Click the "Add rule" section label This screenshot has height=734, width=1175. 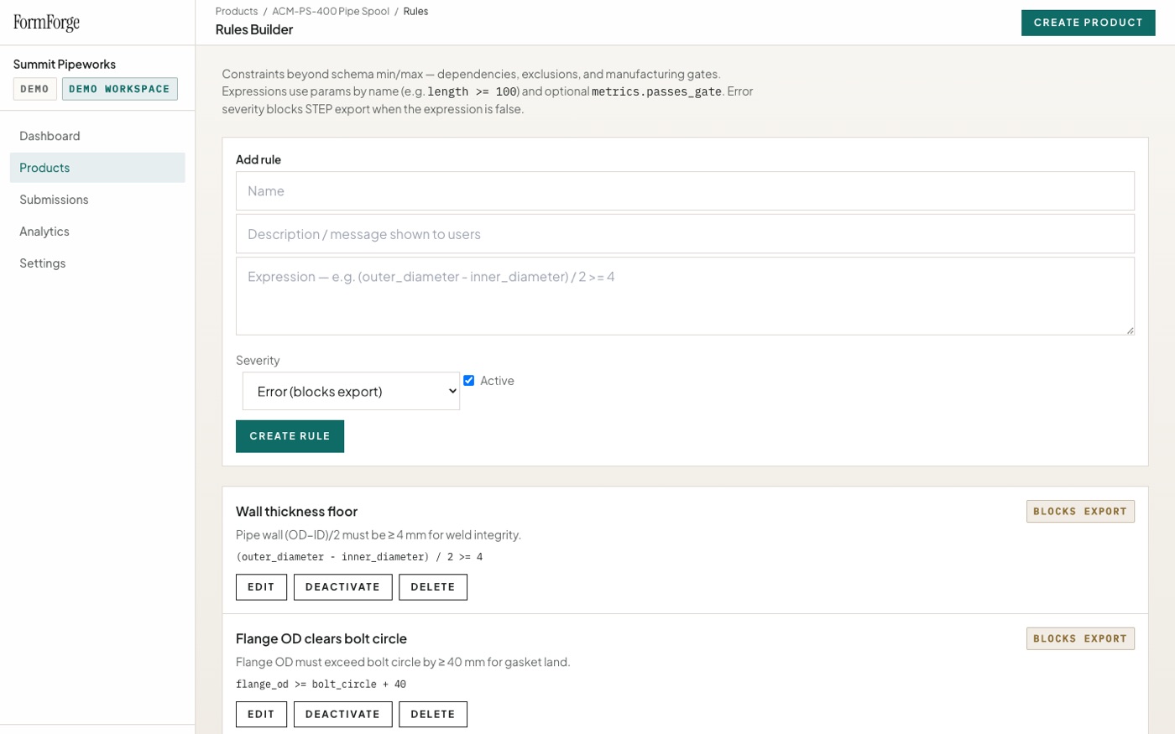[258, 159]
